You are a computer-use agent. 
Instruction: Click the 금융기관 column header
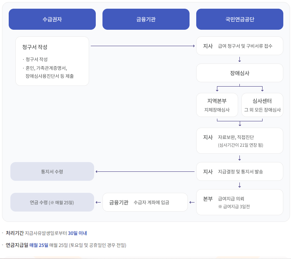point(146,19)
